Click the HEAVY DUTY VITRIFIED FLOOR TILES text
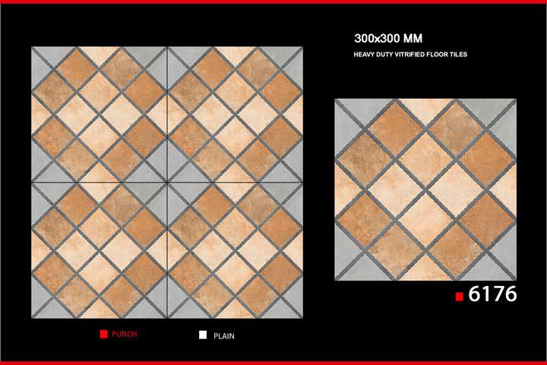Screen dimensions: 547x365 (410, 55)
